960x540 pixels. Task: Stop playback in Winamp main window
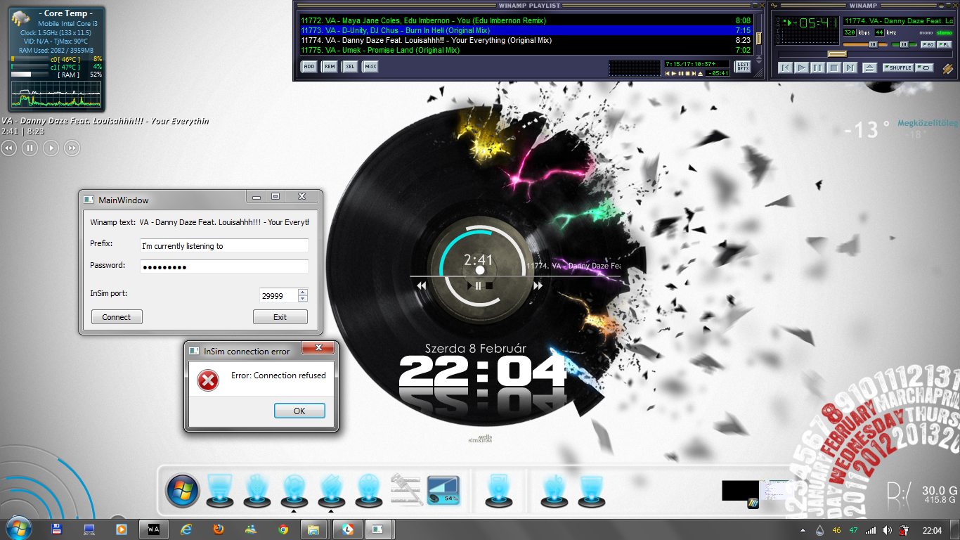(833, 68)
